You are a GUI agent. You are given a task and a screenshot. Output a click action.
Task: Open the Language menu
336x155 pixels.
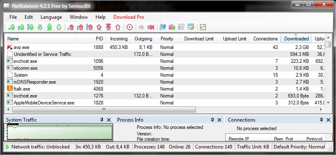click(51, 17)
